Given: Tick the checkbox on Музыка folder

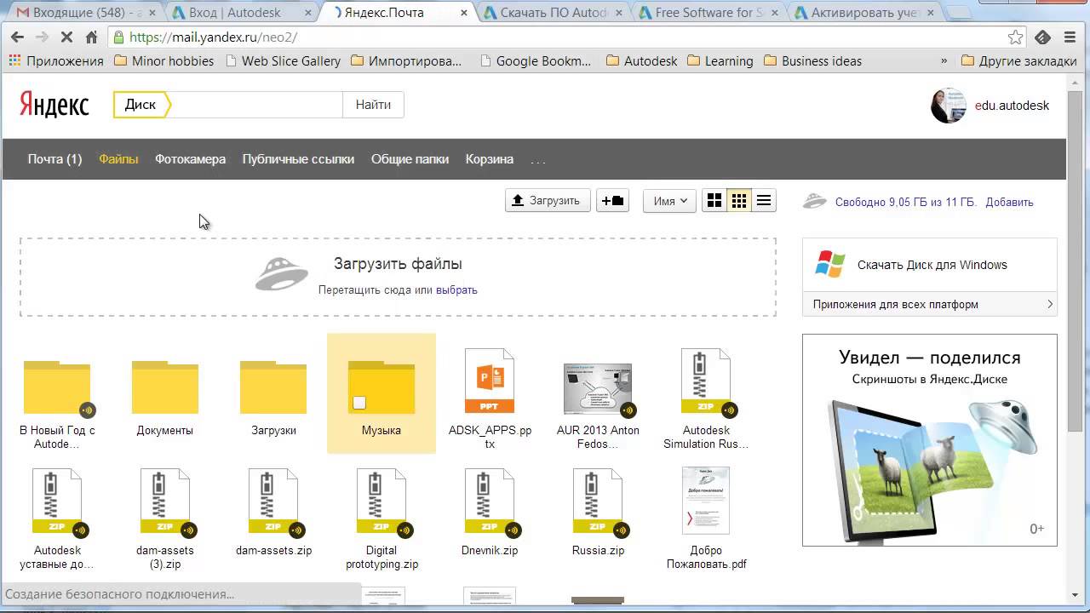Looking at the screenshot, I should click(359, 403).
